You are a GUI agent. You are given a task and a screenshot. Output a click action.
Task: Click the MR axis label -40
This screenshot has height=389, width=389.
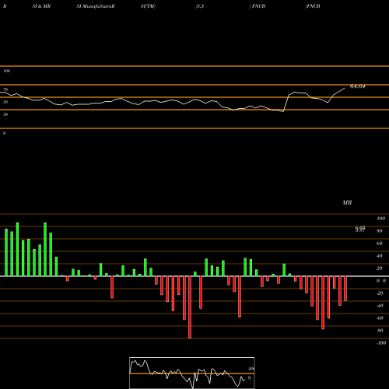380,306
